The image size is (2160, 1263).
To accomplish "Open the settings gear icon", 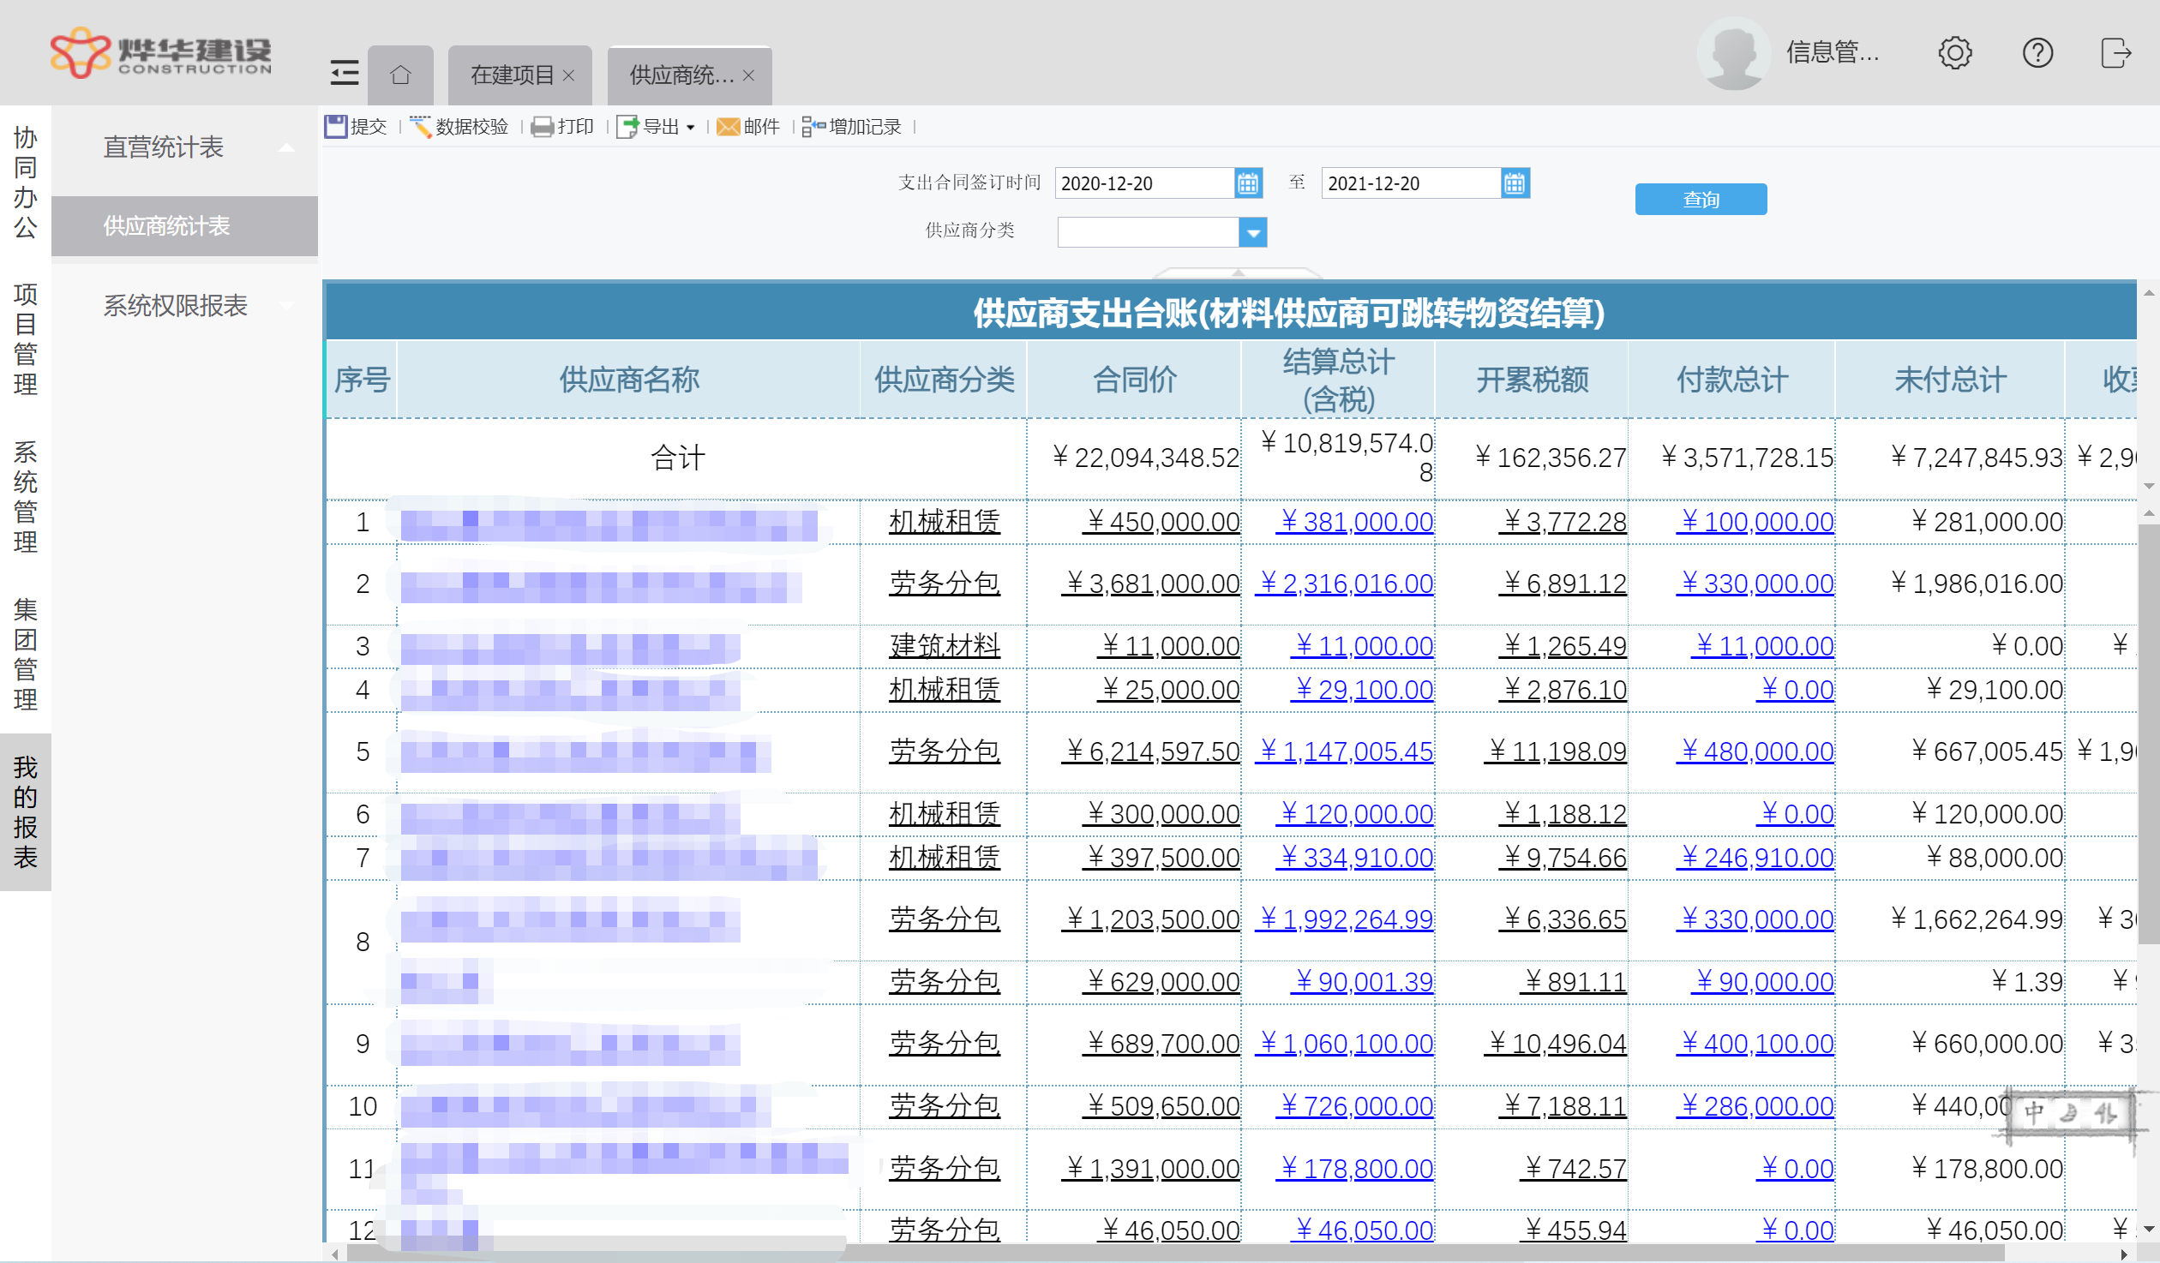I will 1955,53.
